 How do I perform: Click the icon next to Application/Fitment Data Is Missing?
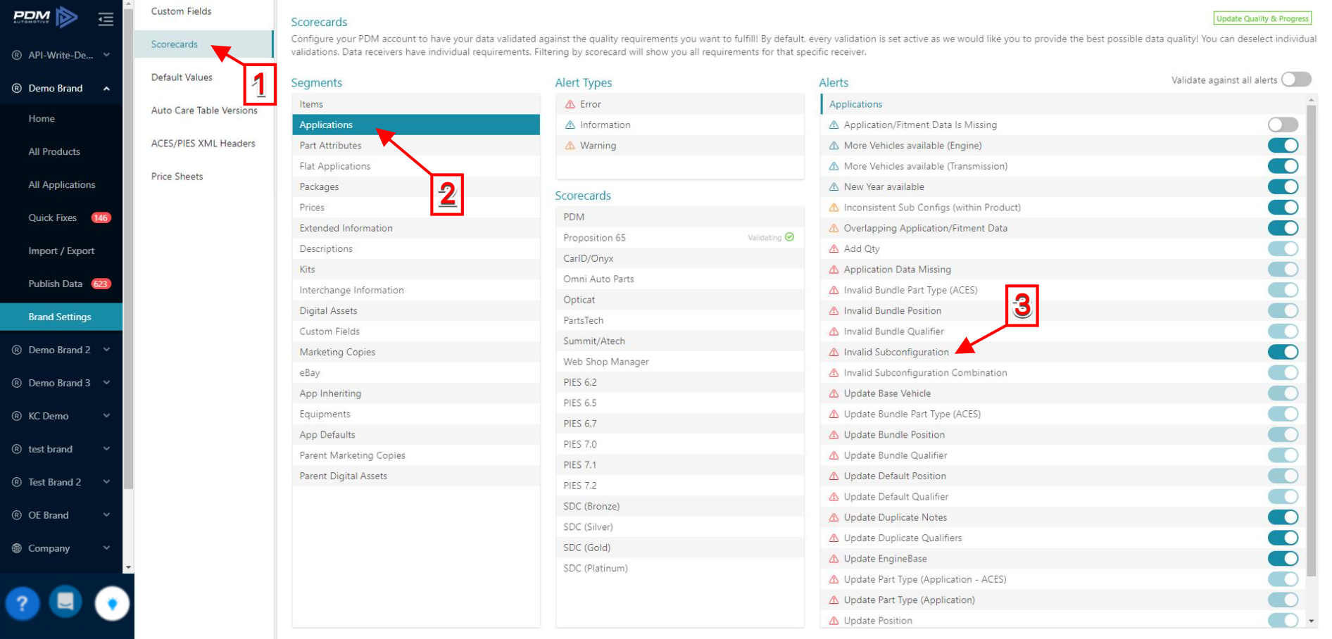point(834,125)
